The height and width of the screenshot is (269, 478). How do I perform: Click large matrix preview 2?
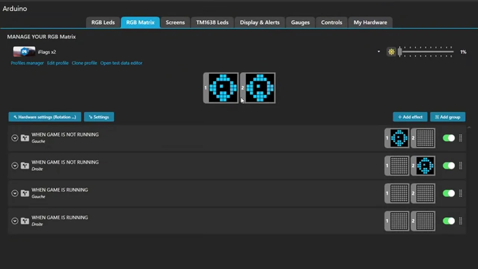(x=258, y=88)
